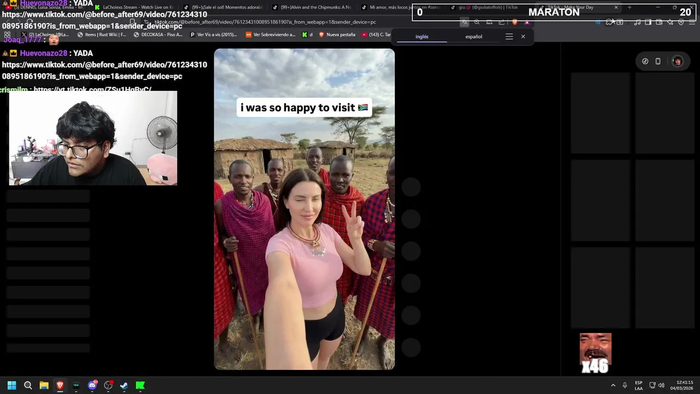Click the get app phone icon

[658, 61]
